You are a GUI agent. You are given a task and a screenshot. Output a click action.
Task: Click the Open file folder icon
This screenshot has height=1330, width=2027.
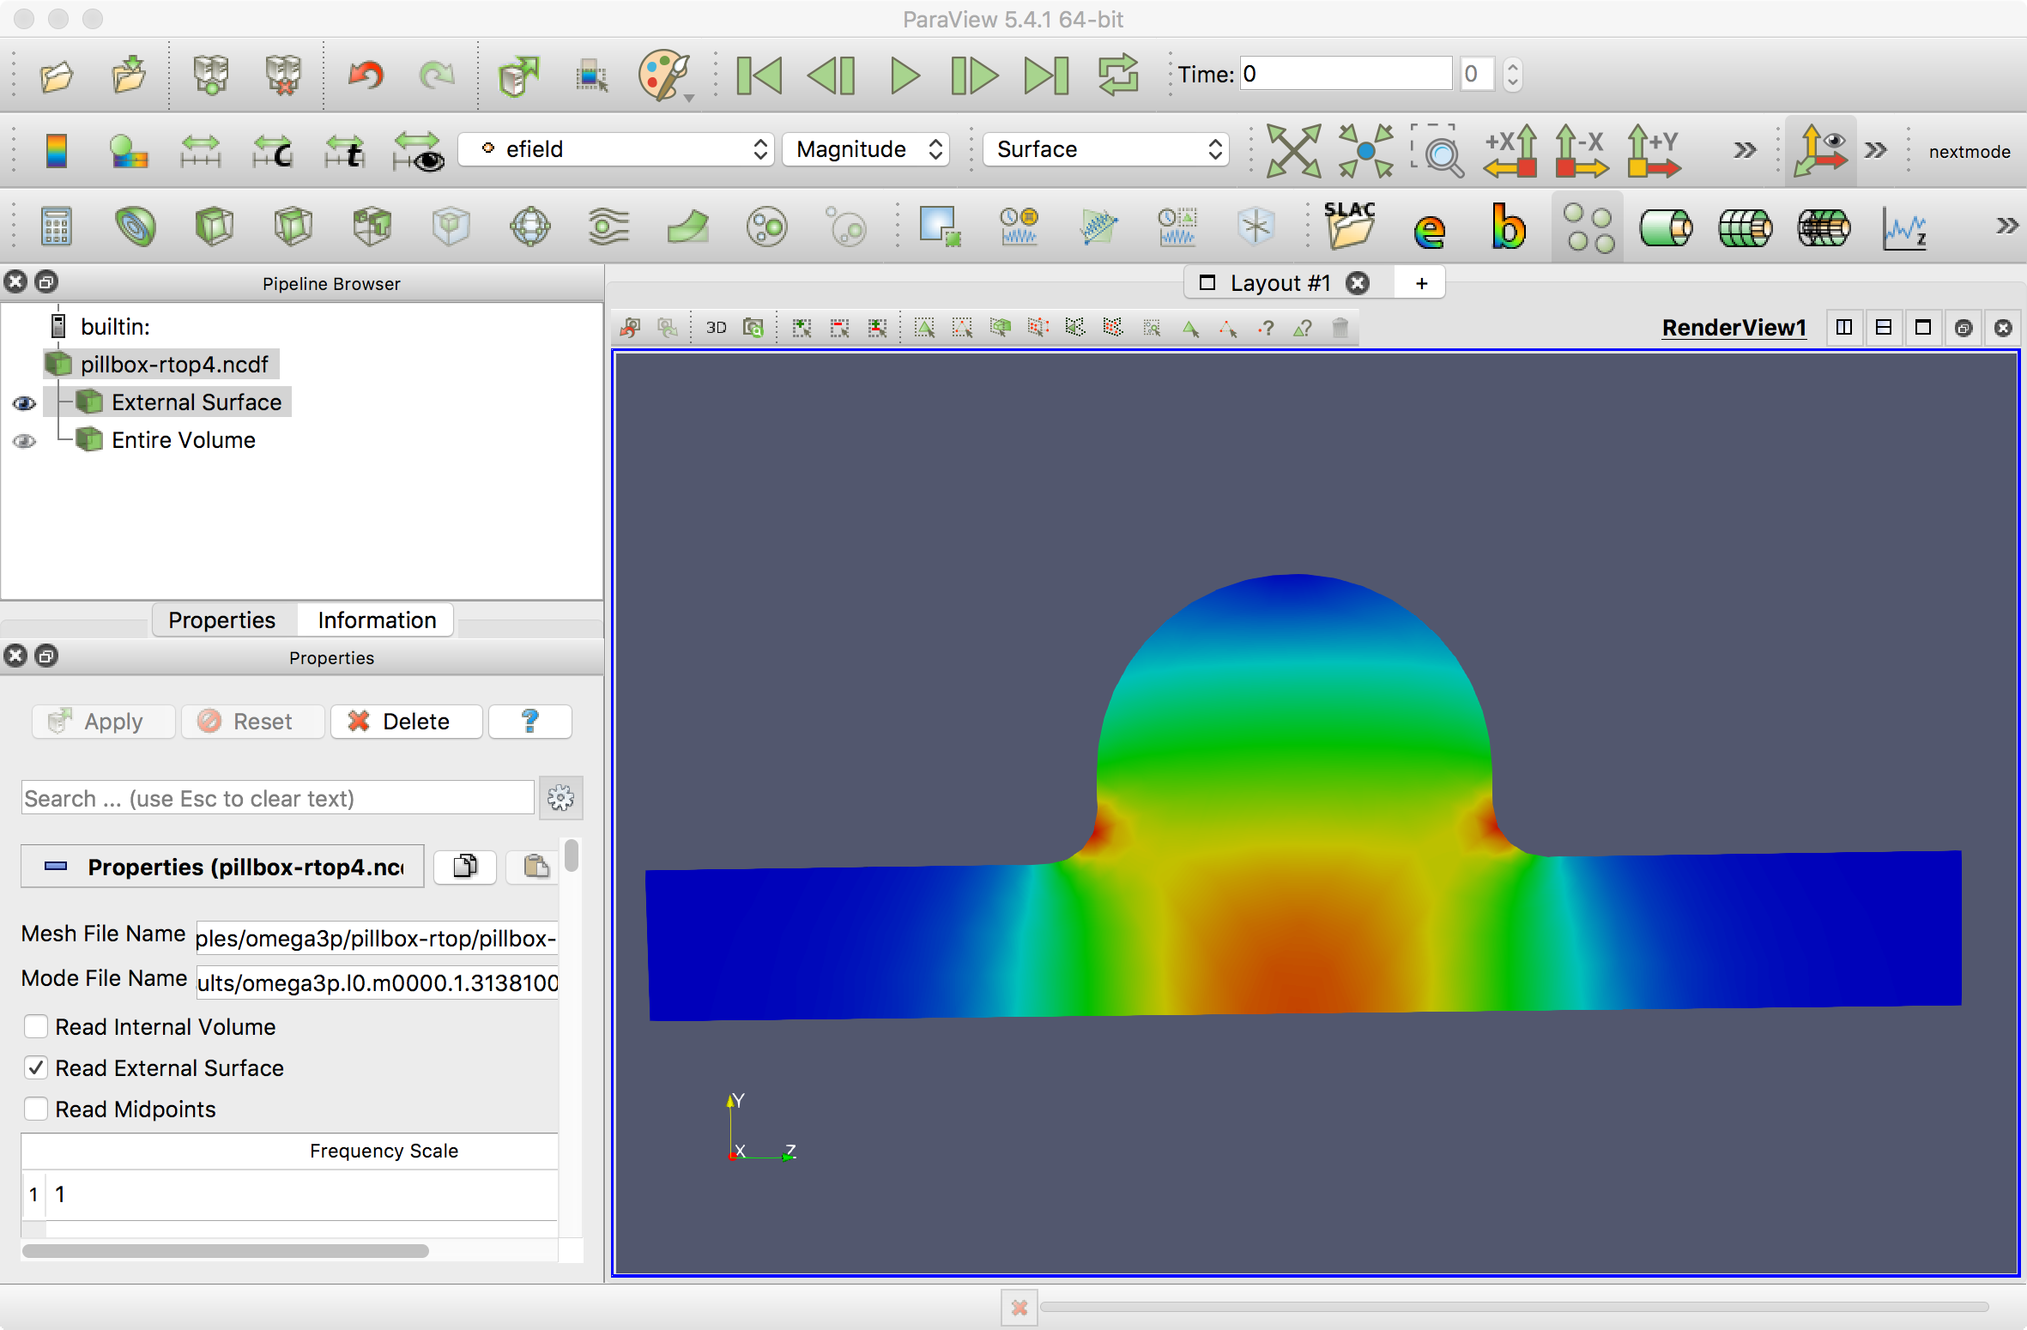tap(57, 76)
